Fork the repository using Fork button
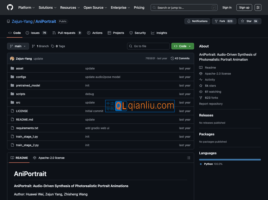The width and height of the screenshot is (268, 200). click(223, 21)
